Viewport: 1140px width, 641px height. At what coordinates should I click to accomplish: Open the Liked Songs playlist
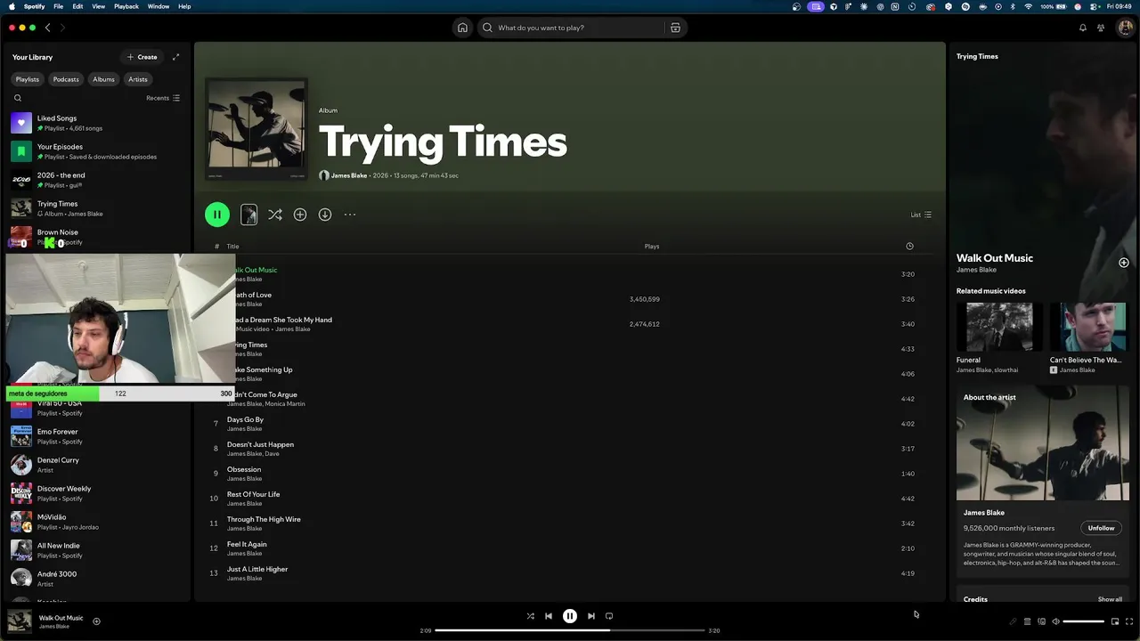tap(96, 123)
